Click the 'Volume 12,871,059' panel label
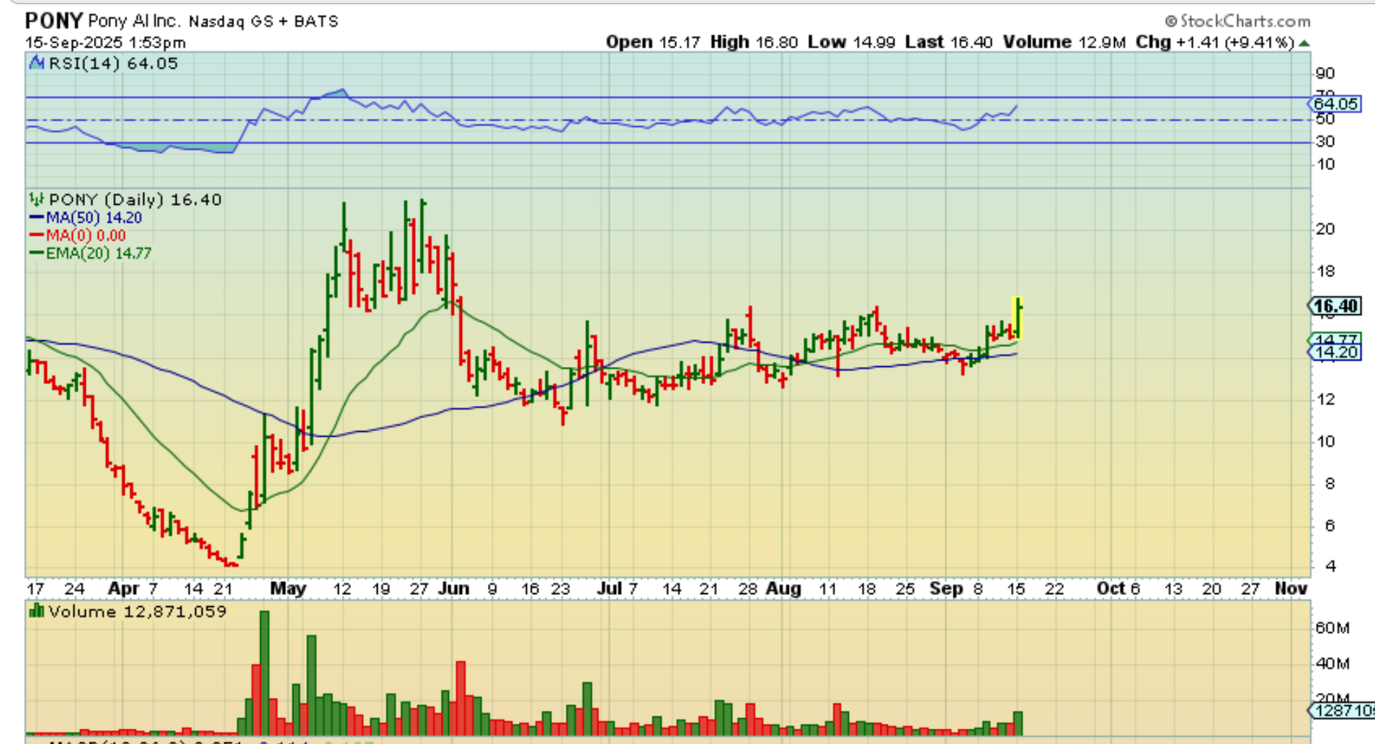The image size is (1375, 744). (x=138, y=611)
